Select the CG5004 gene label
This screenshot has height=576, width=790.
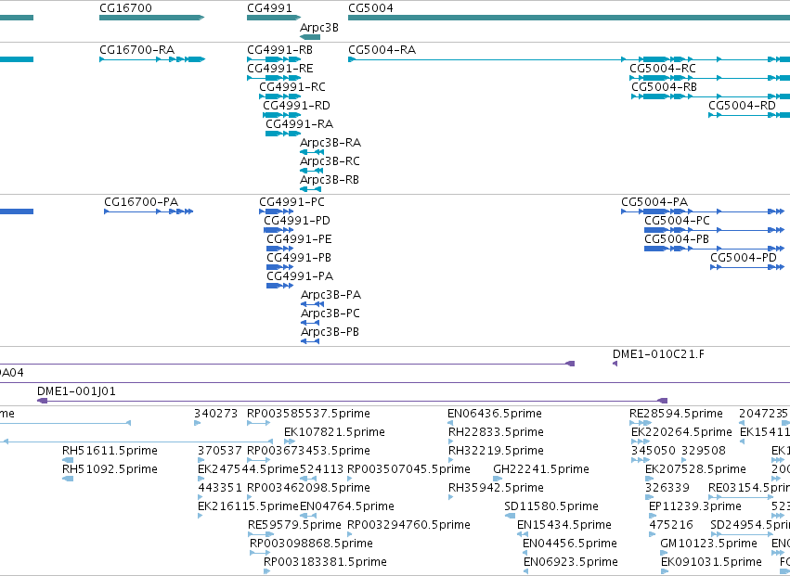point(370,8)
